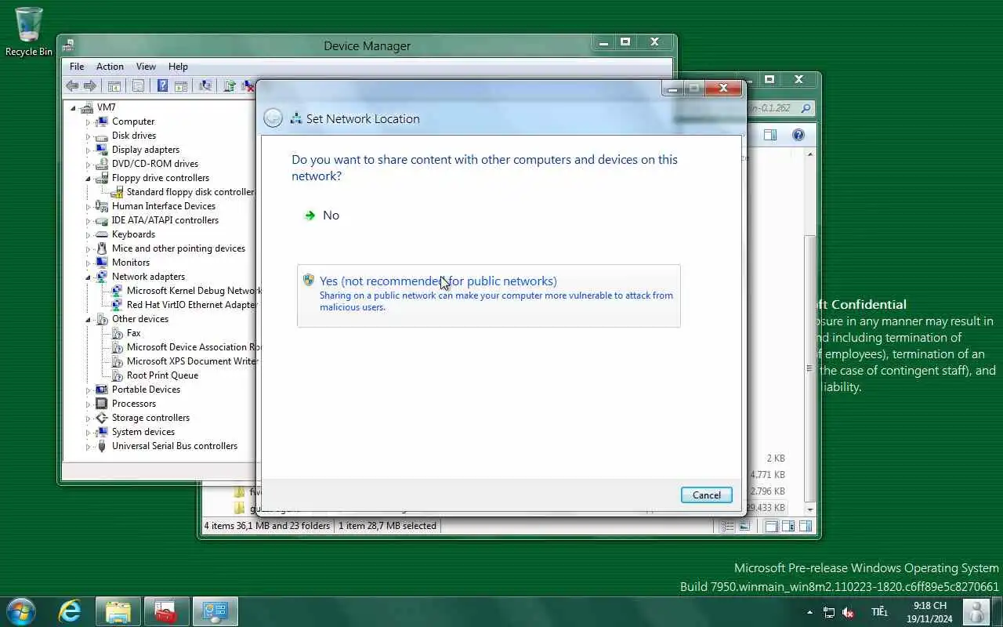Collapse the VM7 root node

(x=74, y=107)
